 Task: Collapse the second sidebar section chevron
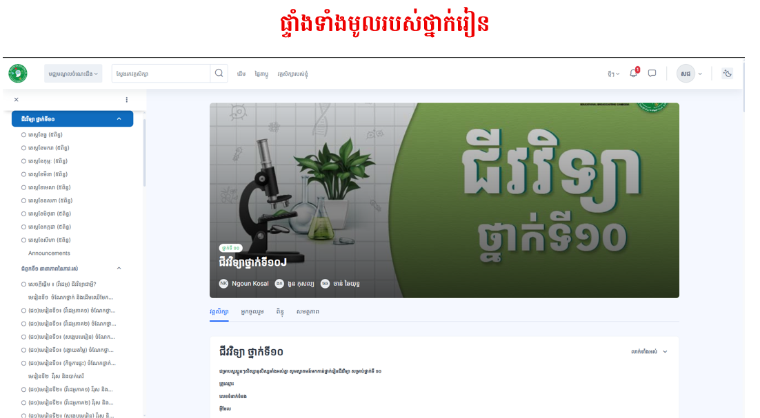119,268
